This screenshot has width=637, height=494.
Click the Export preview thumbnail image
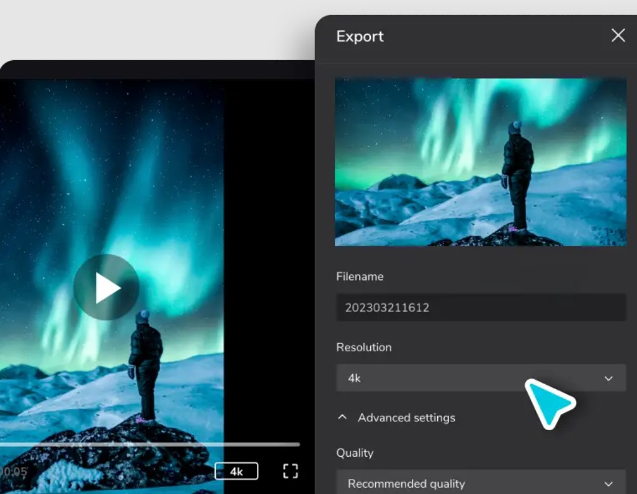click(x=480, y=161)
